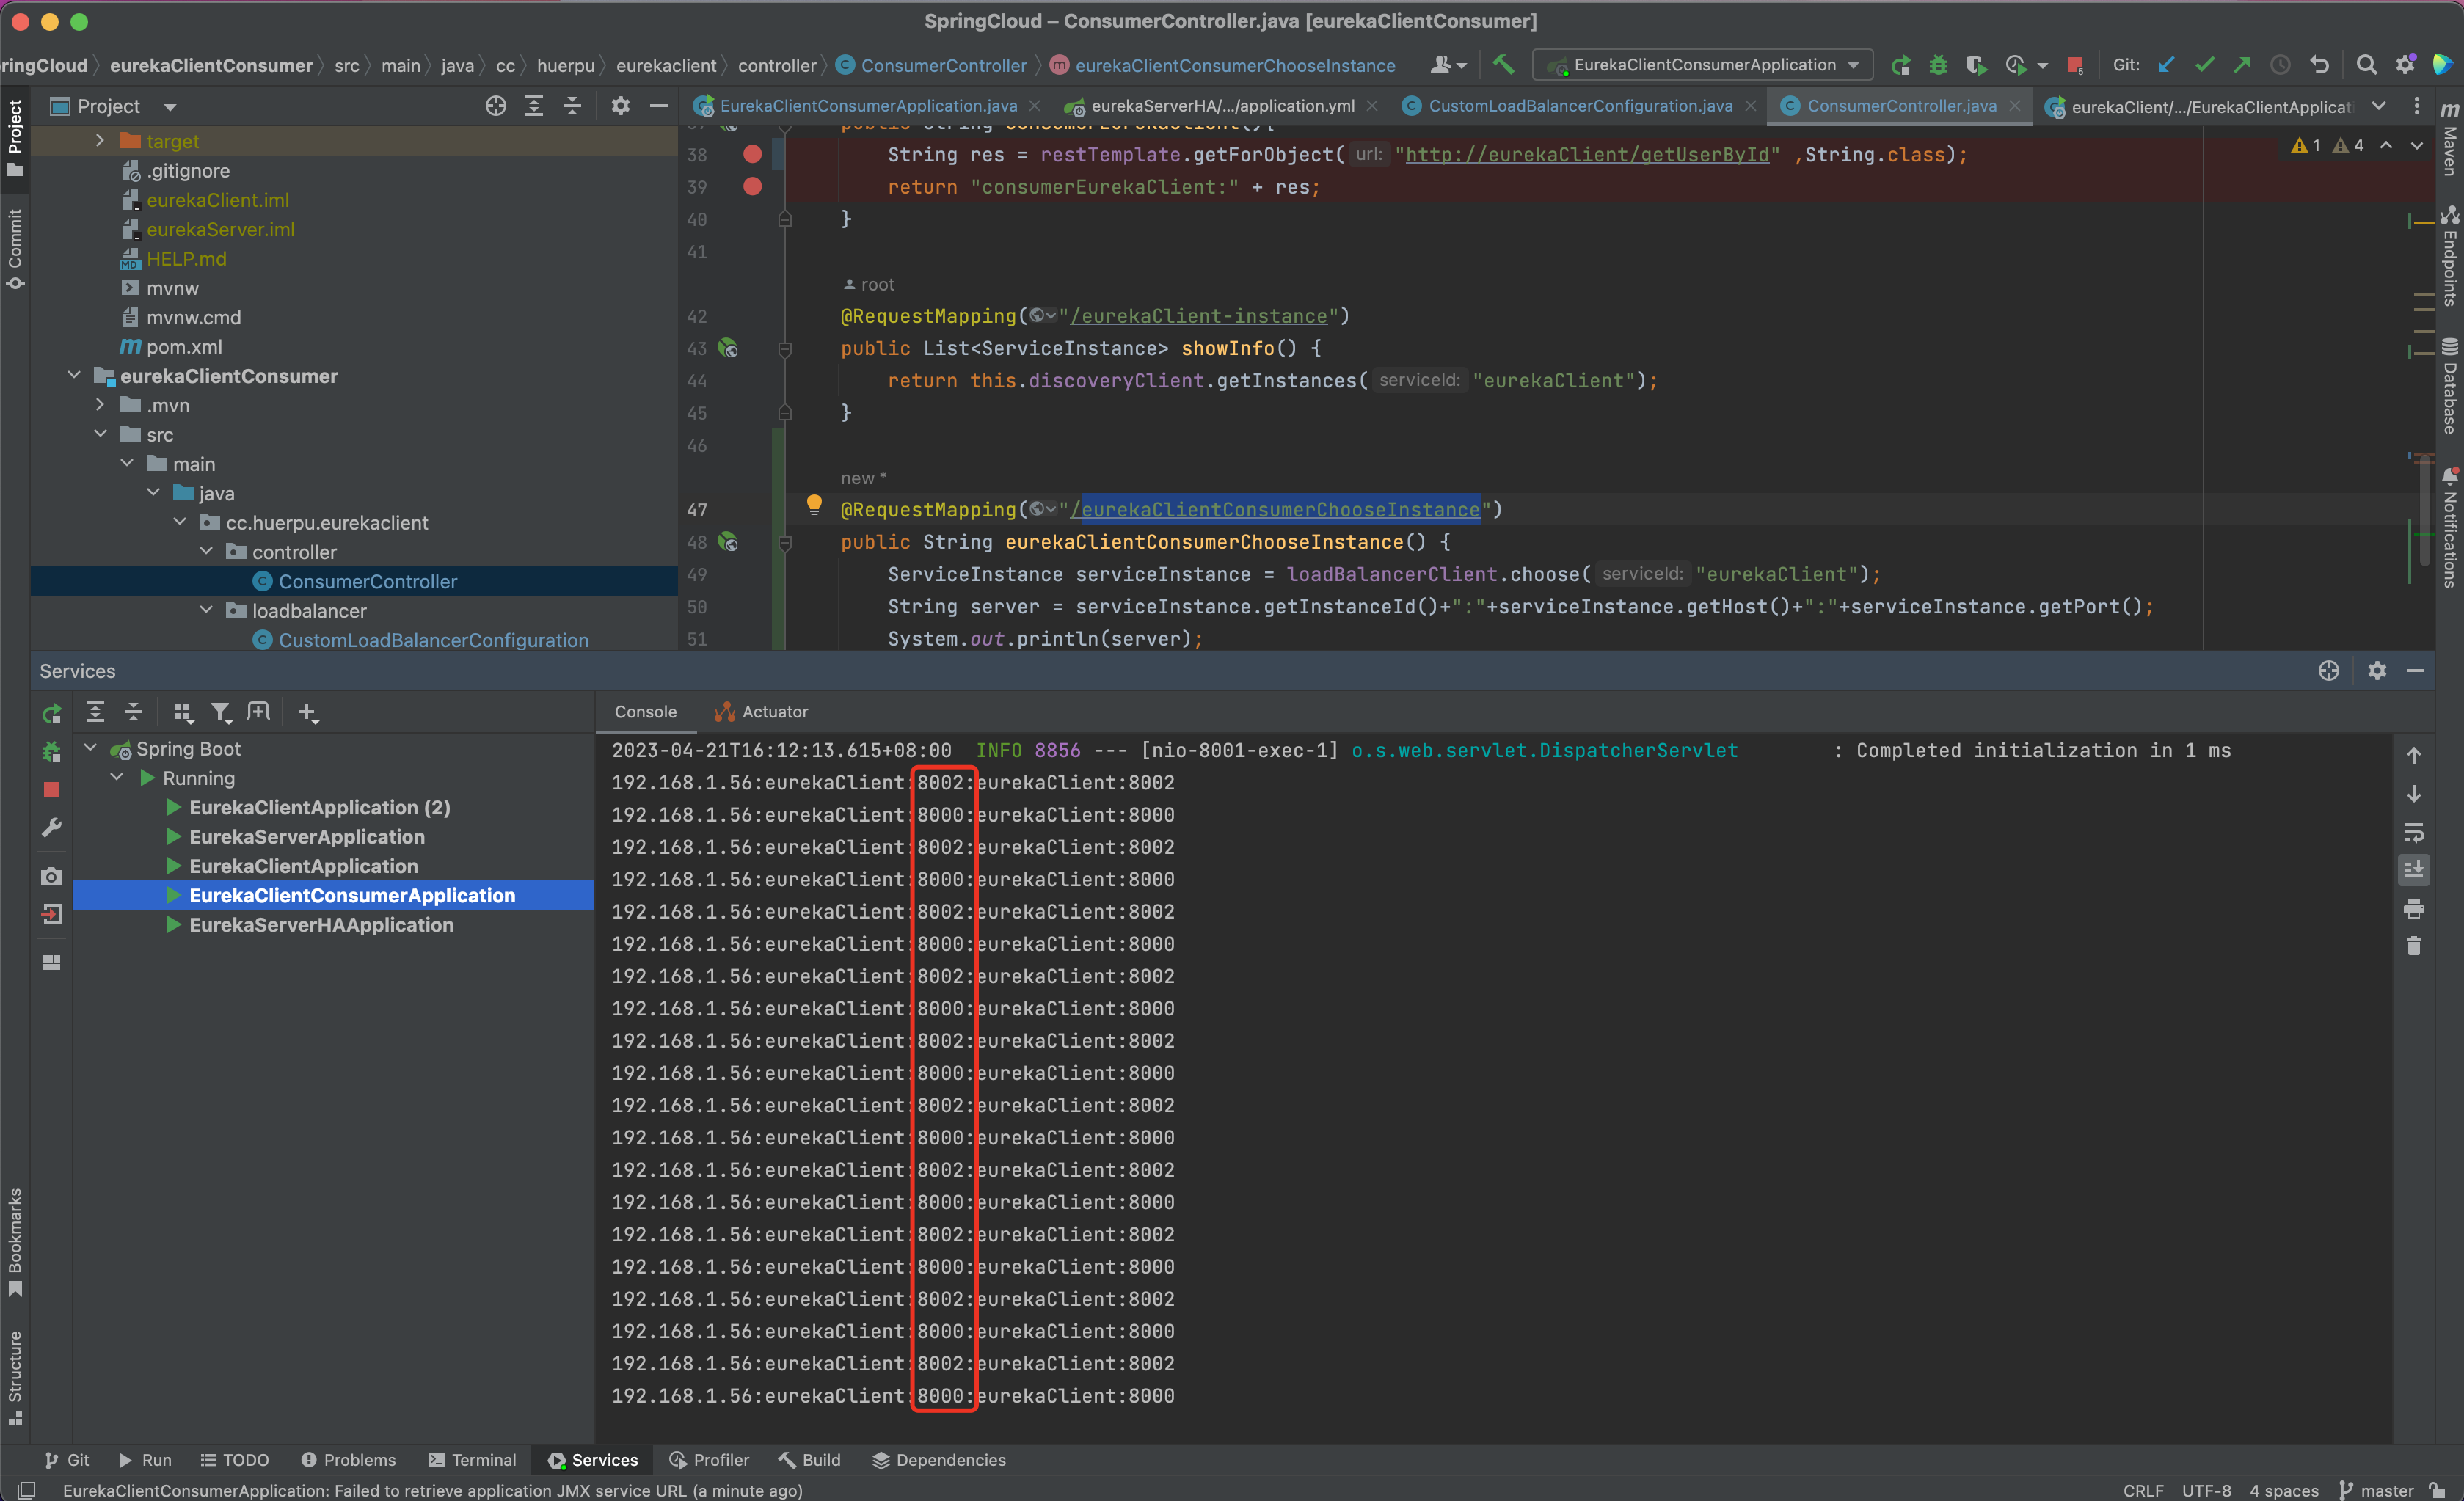The image size is (2464, 1501).
Task: Toggle Endpoints tool window on right sidebar
Action: [2449, 256]
